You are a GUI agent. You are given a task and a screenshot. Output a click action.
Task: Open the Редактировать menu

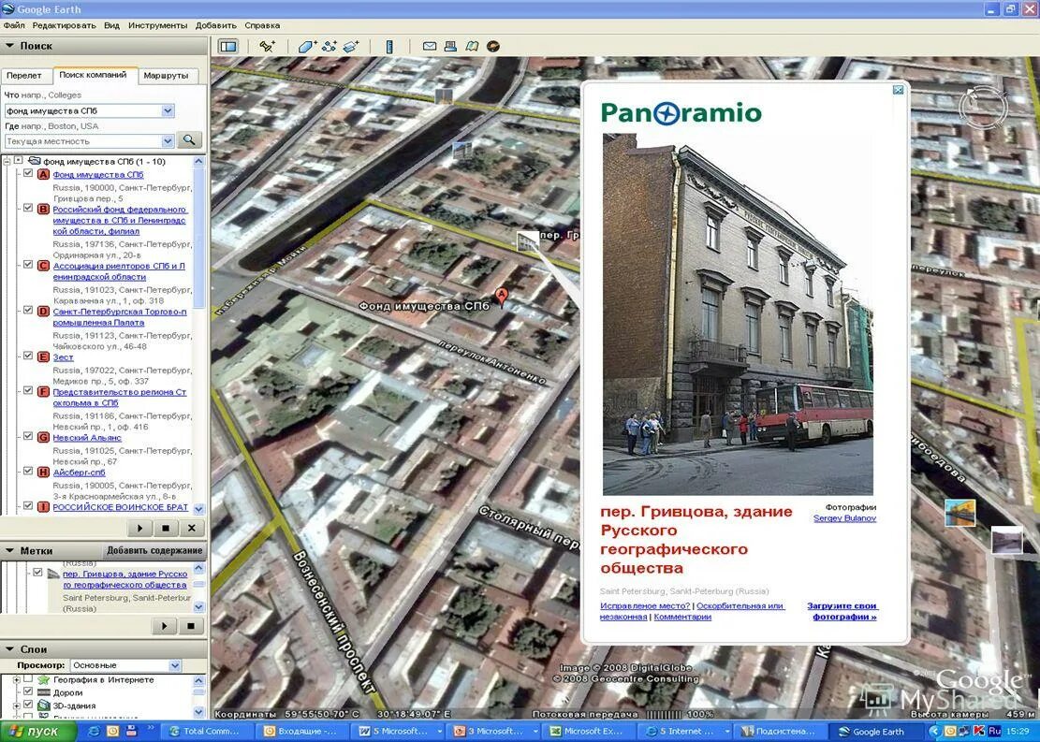click(x=65, y=25)
